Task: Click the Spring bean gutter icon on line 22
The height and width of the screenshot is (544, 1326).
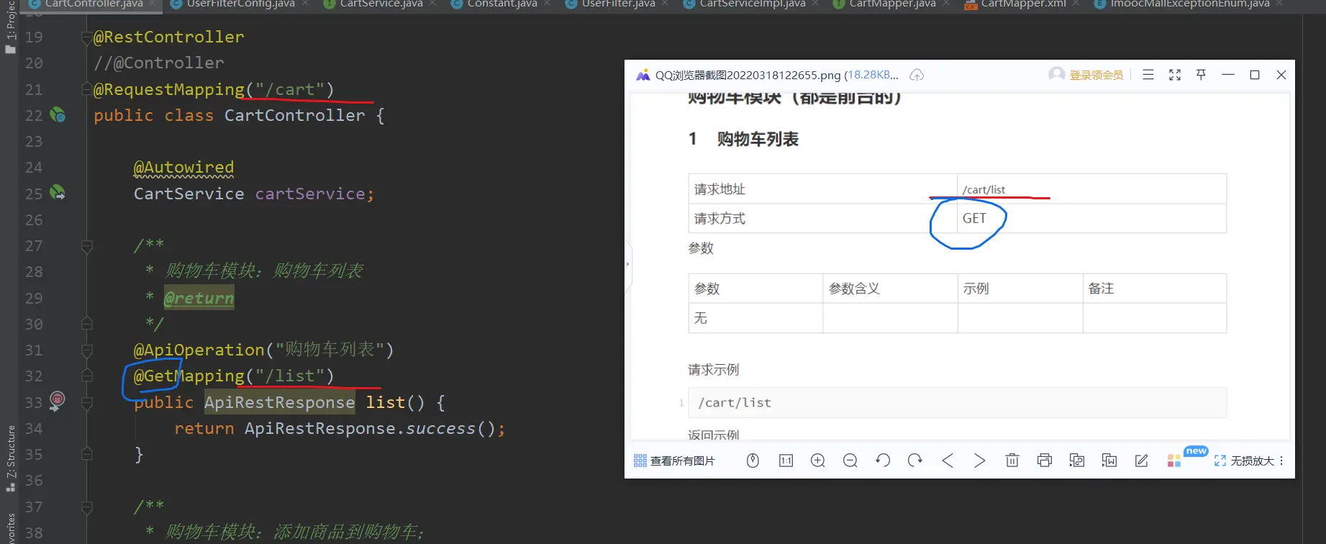Action: pos(58,114)
